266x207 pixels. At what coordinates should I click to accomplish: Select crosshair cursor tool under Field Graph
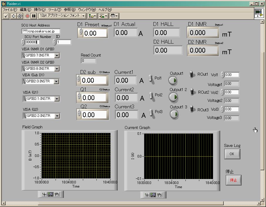44,194
